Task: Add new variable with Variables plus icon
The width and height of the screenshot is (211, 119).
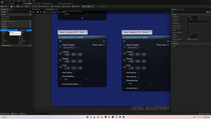Action: [x=30, y=26]
